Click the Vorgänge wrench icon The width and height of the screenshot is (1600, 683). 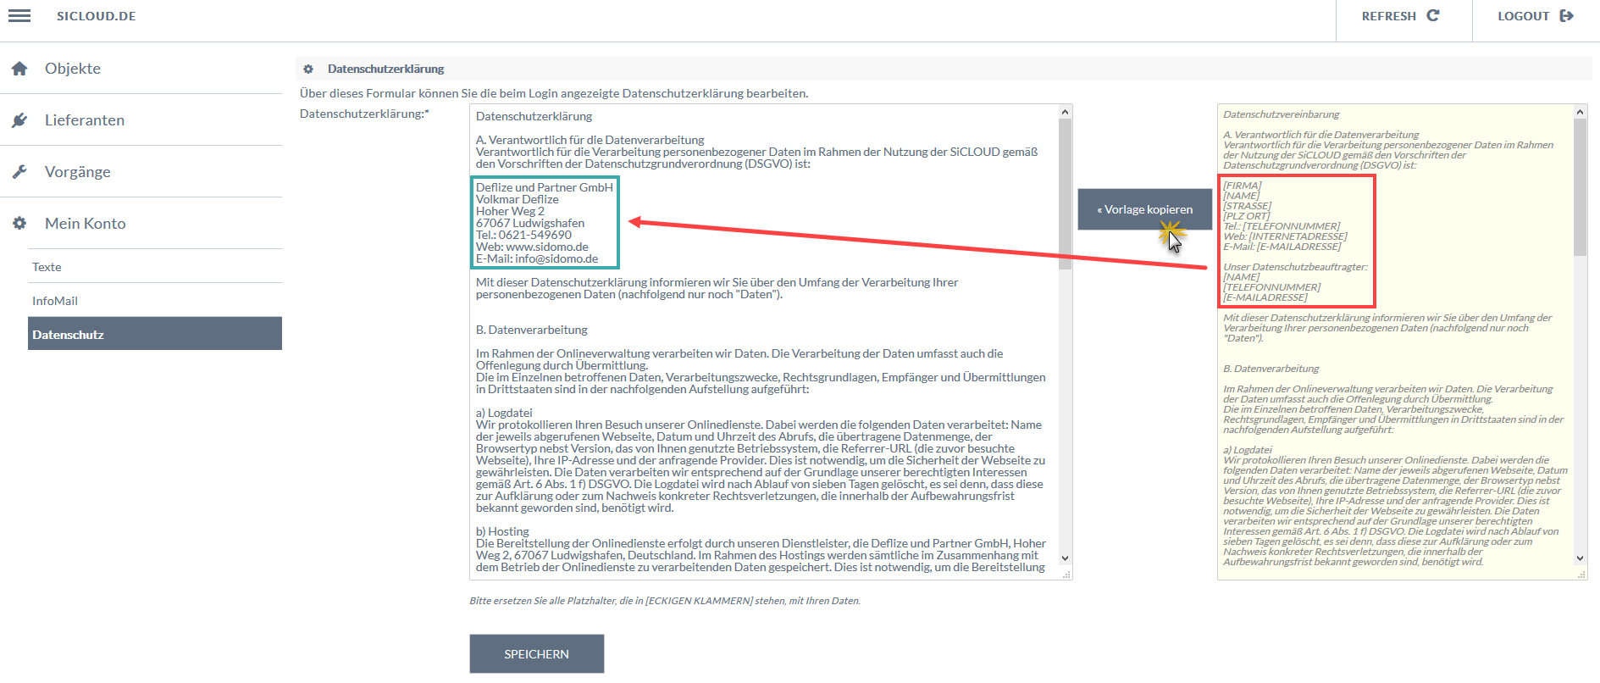19,172
